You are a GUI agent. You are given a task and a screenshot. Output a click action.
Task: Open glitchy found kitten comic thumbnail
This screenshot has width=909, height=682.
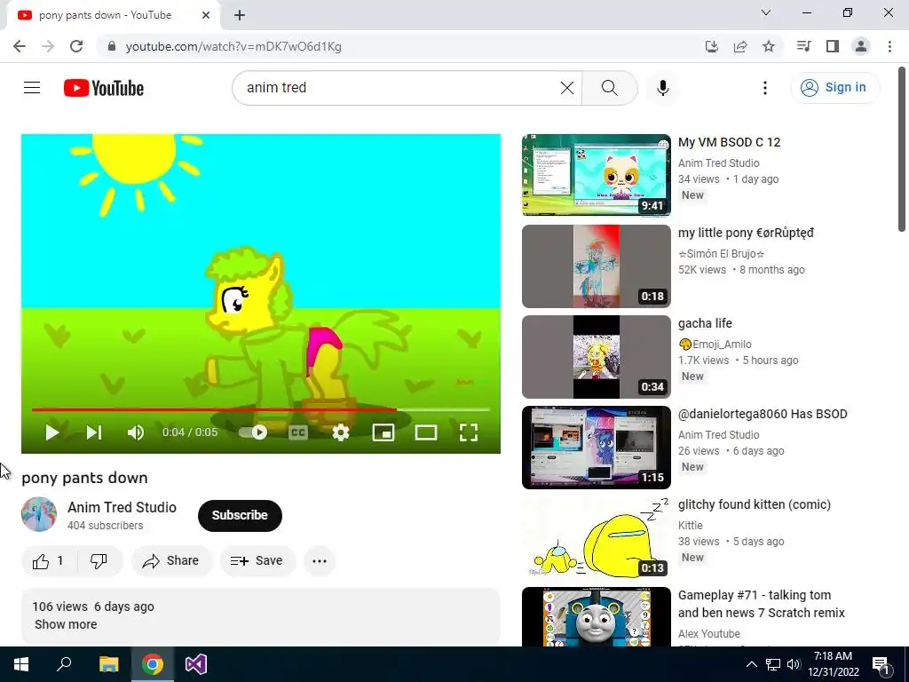tap(596, 537)
